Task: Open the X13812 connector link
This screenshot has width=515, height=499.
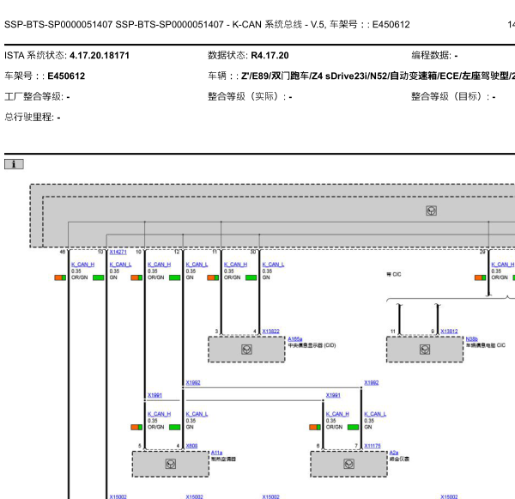Action: pos(449,331)
